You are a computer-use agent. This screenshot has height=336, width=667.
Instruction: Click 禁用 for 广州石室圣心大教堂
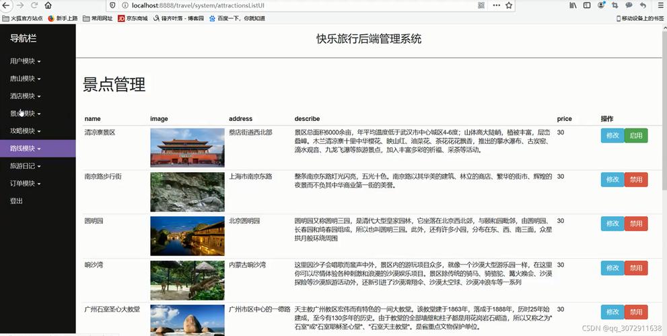tap(636, 312)
